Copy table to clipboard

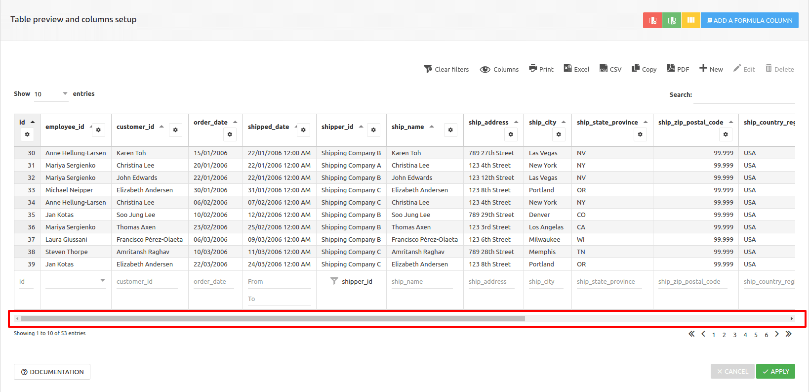point(644,69)
